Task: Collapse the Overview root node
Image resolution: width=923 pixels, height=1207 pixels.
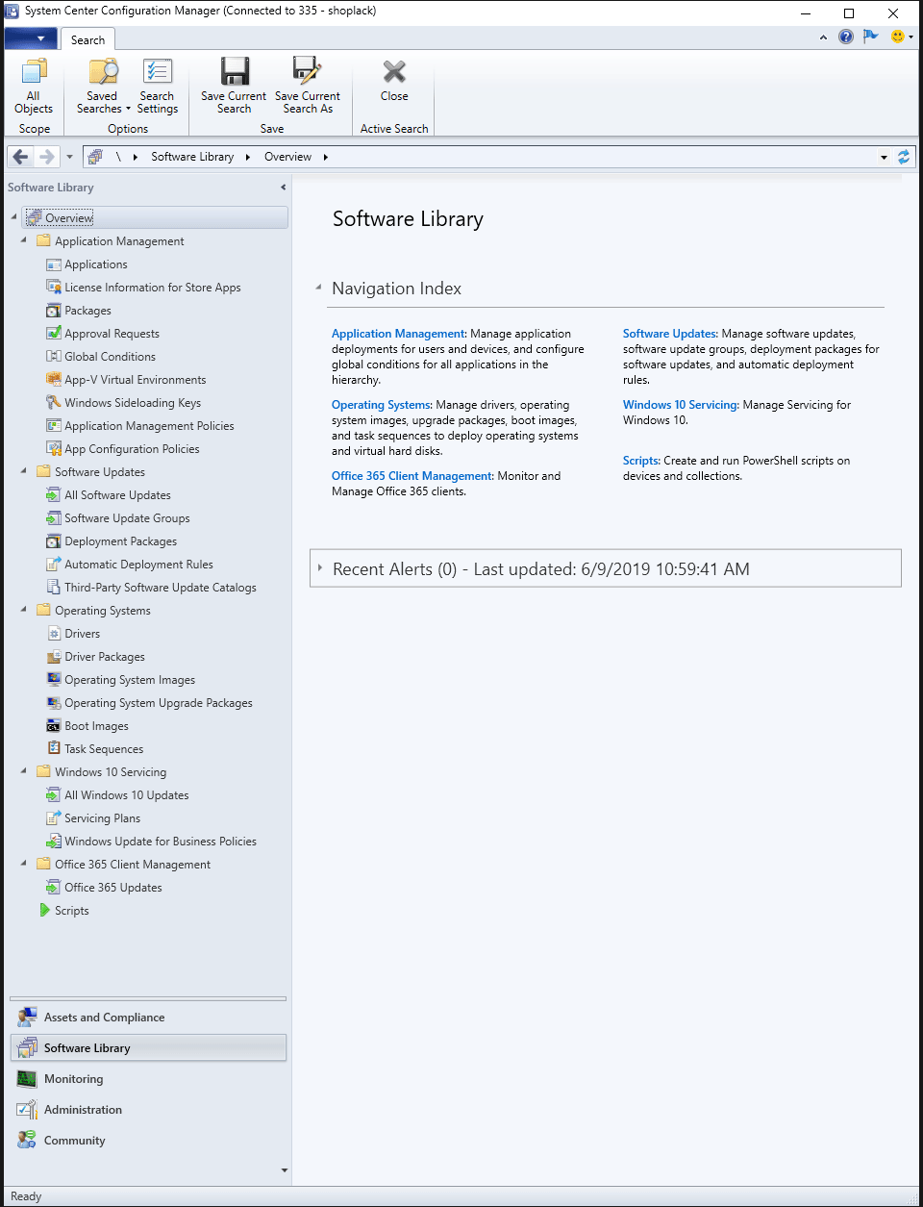Action: (x=14, y=217)
